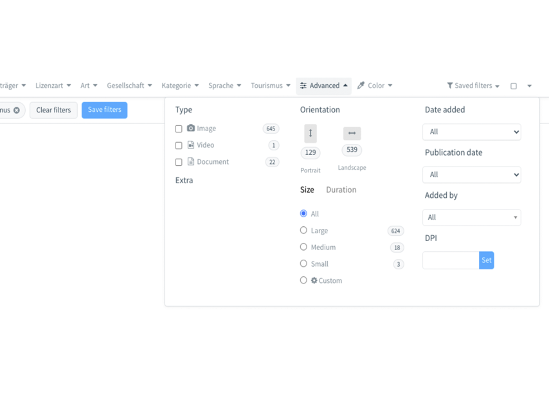Click the camera icon next to Image

pos(191,129)
